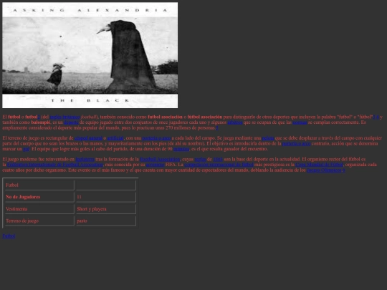Viewport: 387px width, 290px height.
Task: Open footnote 2 after the word futbol
Action: (x=39, y=117)
